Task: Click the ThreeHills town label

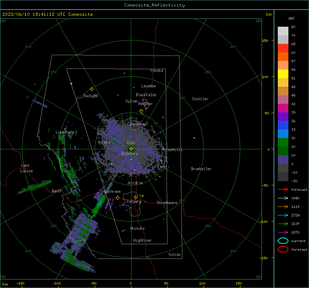Action: pyautogui.click(x=172, y=150)
